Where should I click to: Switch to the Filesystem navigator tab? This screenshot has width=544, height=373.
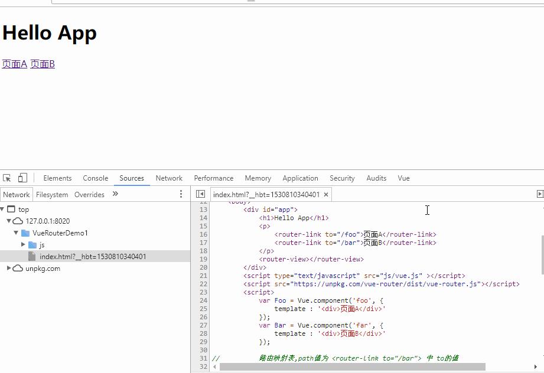click(x=52, y=195)
